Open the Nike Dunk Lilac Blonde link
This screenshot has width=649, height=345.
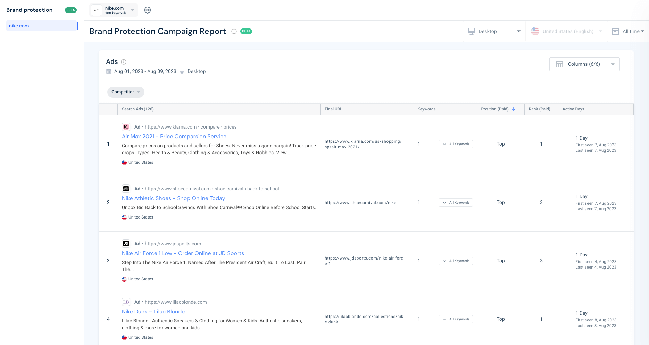click(x=153, y=312)
